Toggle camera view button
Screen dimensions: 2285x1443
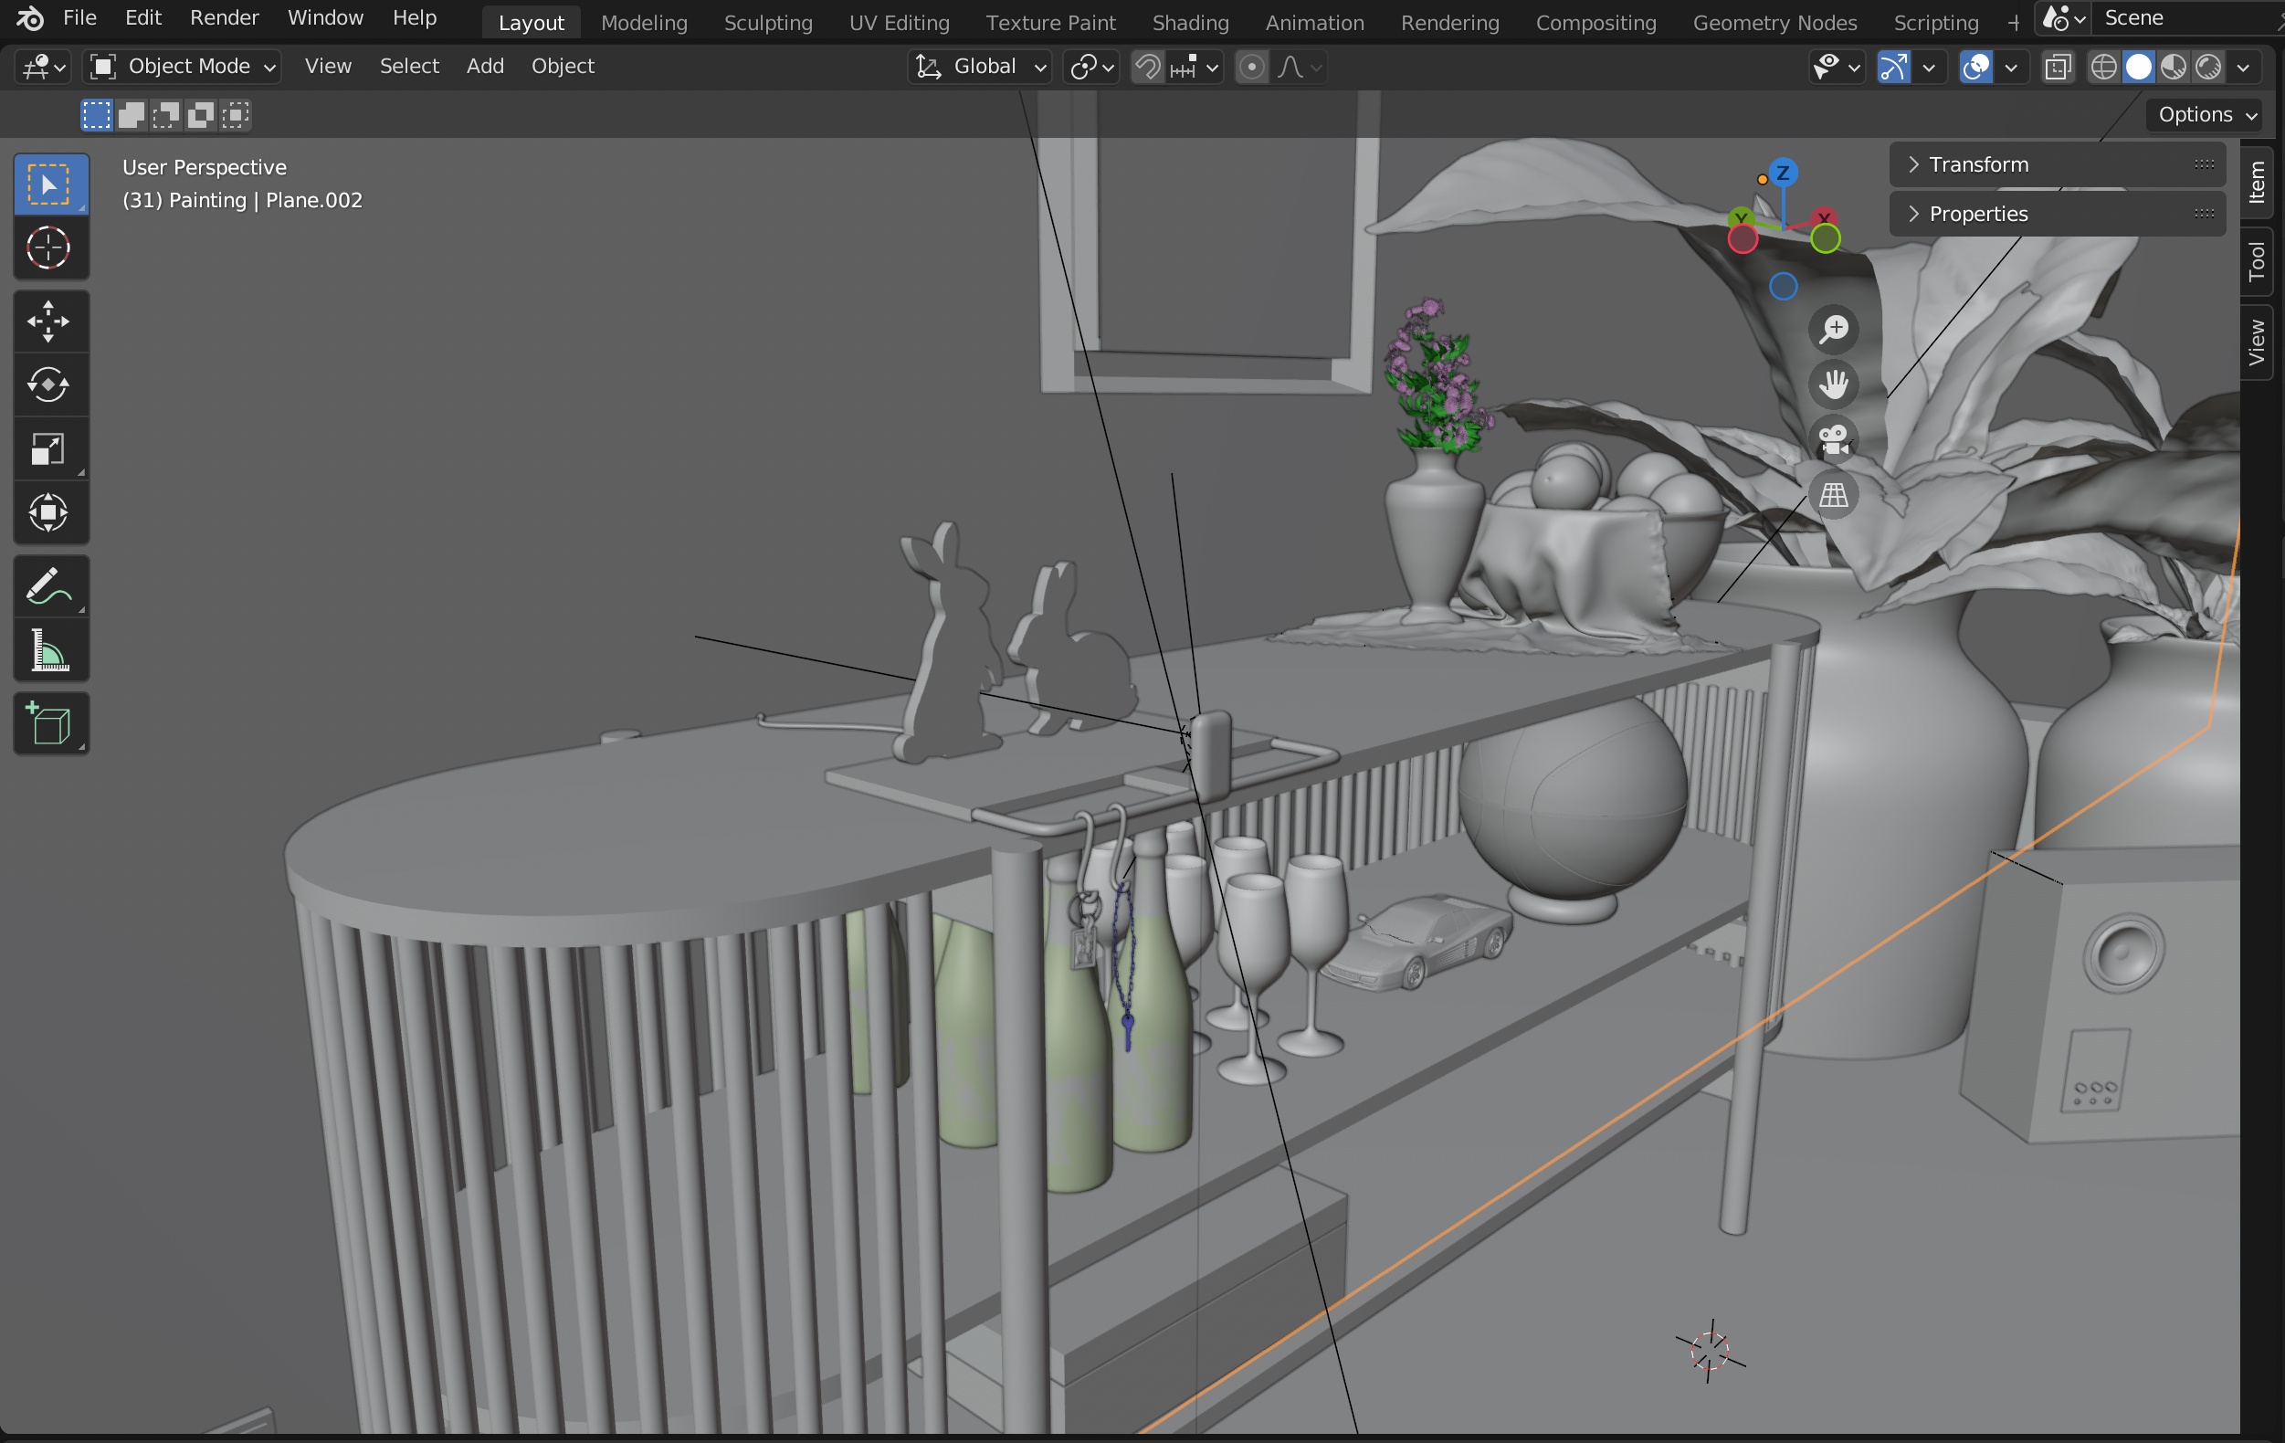(1832, 439)
